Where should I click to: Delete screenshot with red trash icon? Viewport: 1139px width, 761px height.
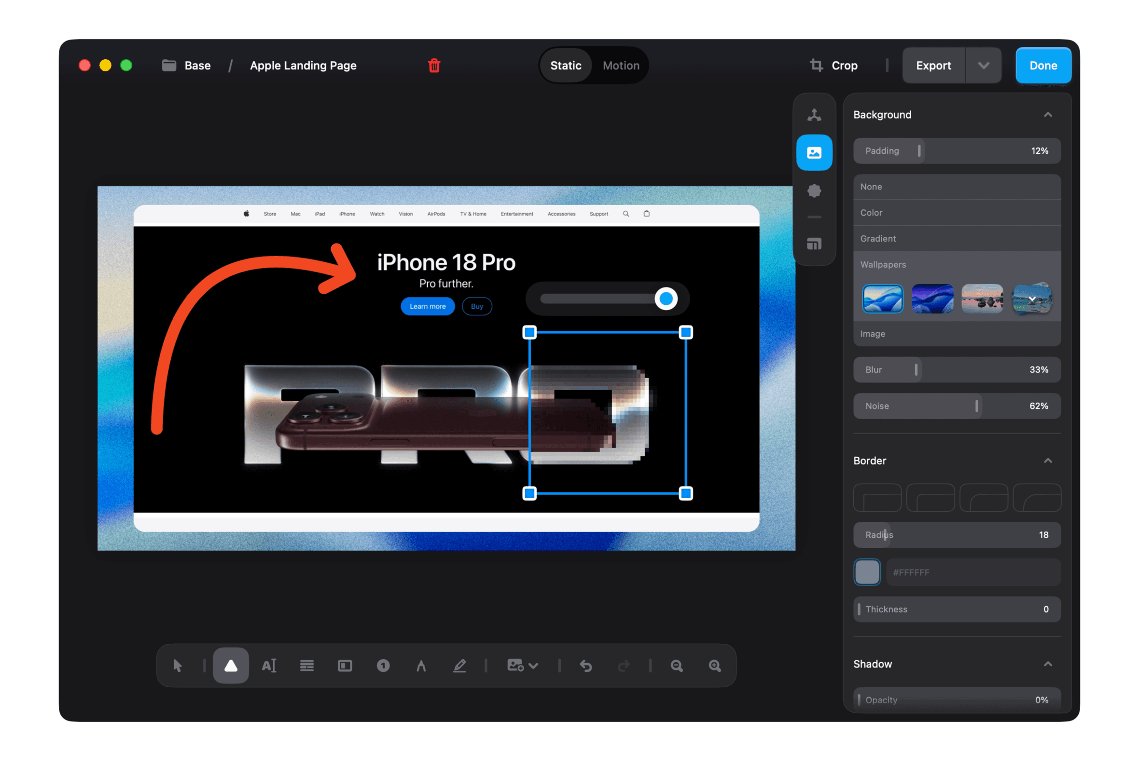click(x=434, y=65)
